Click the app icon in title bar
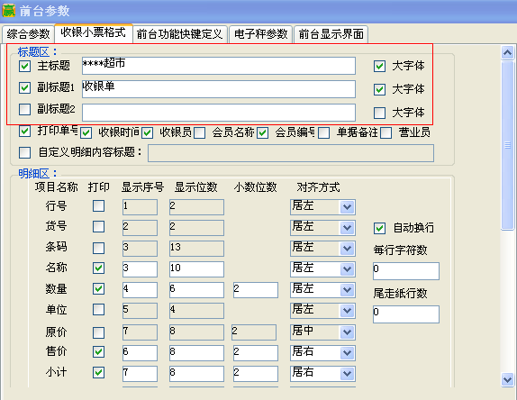 tap(9, 10)
